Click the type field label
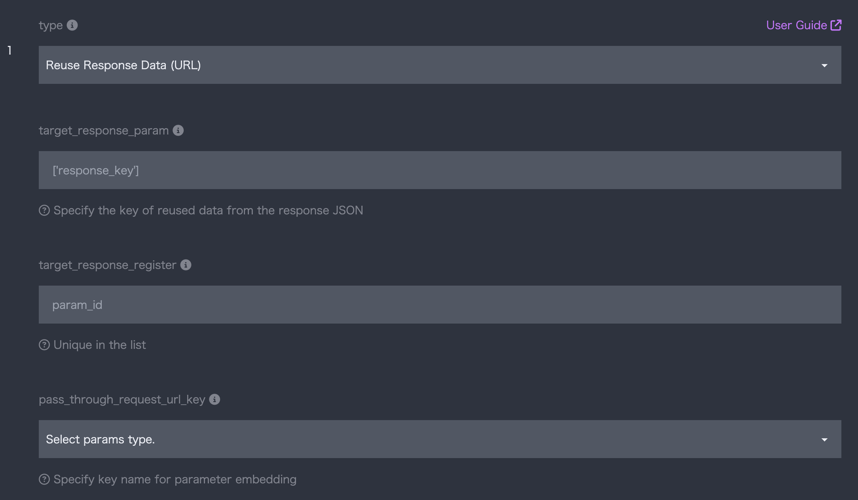858x500 pixels. pyautogui.click(x=51, y=25)
